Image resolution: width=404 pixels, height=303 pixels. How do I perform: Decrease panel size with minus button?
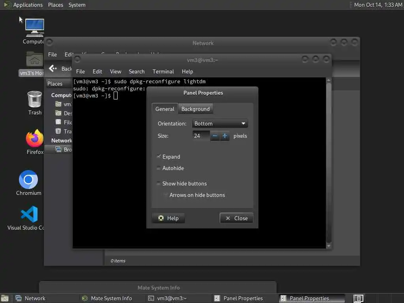point(215,136)
